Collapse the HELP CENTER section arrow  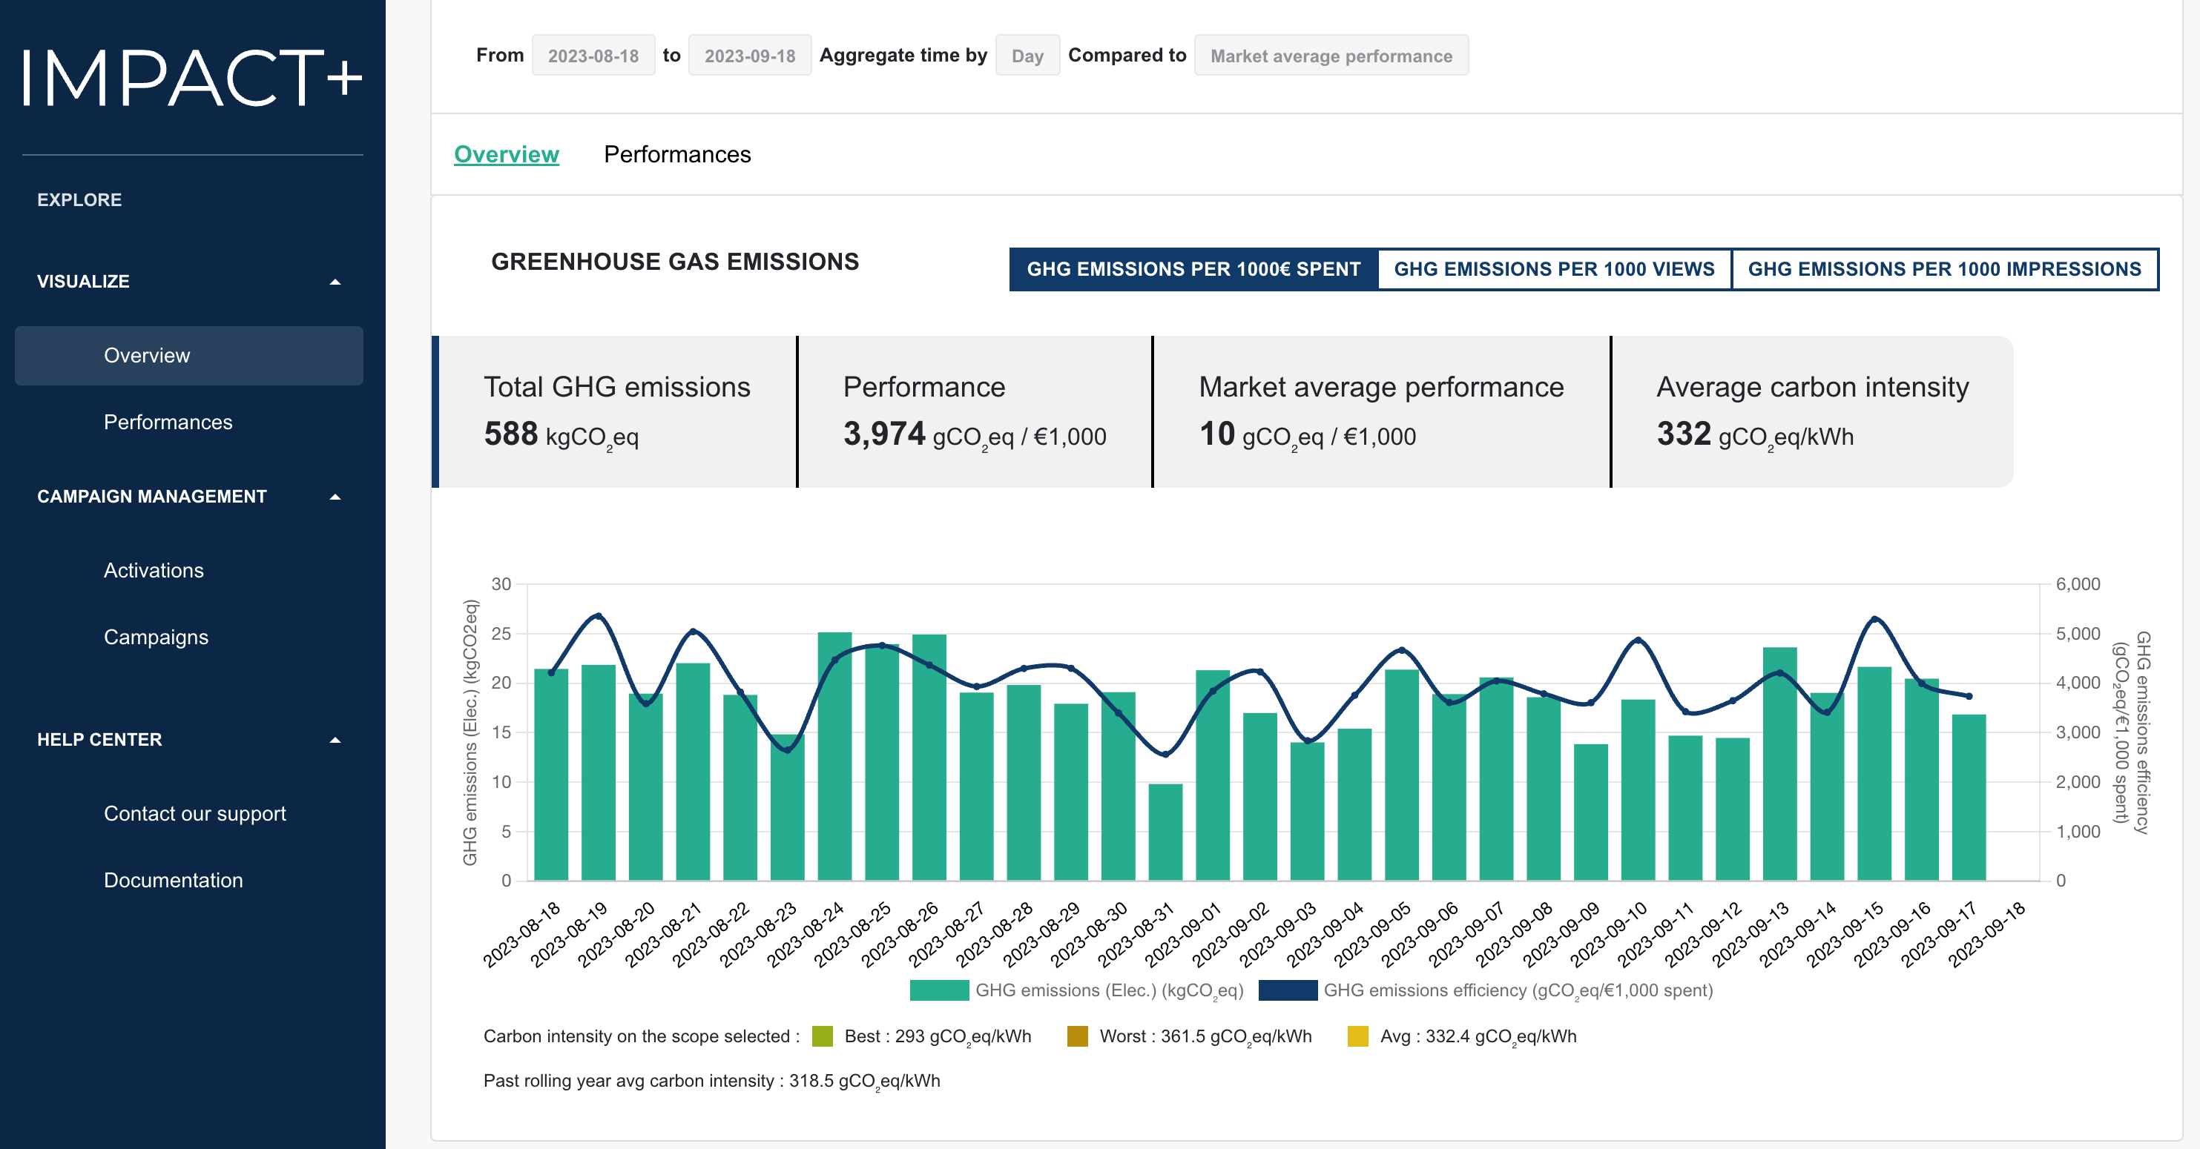(x=335, y=740)
